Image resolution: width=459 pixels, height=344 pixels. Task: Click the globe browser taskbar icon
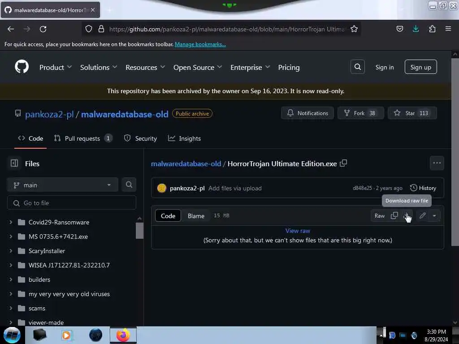pyautogui.click(x=95, y=335)
